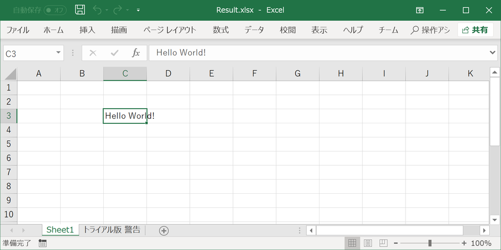Select the Sheet1 tab
501x250 pixels.
click(x=60, y=230)
